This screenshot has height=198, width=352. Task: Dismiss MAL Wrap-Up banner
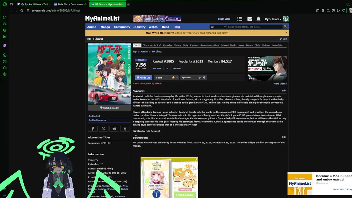(286, 33)
